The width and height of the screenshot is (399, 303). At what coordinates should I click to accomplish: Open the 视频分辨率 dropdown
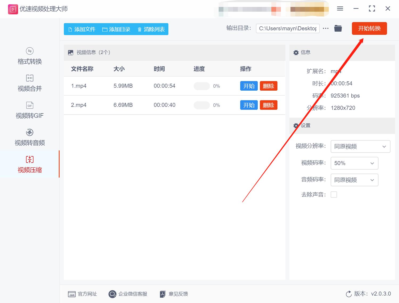(360, 146)
